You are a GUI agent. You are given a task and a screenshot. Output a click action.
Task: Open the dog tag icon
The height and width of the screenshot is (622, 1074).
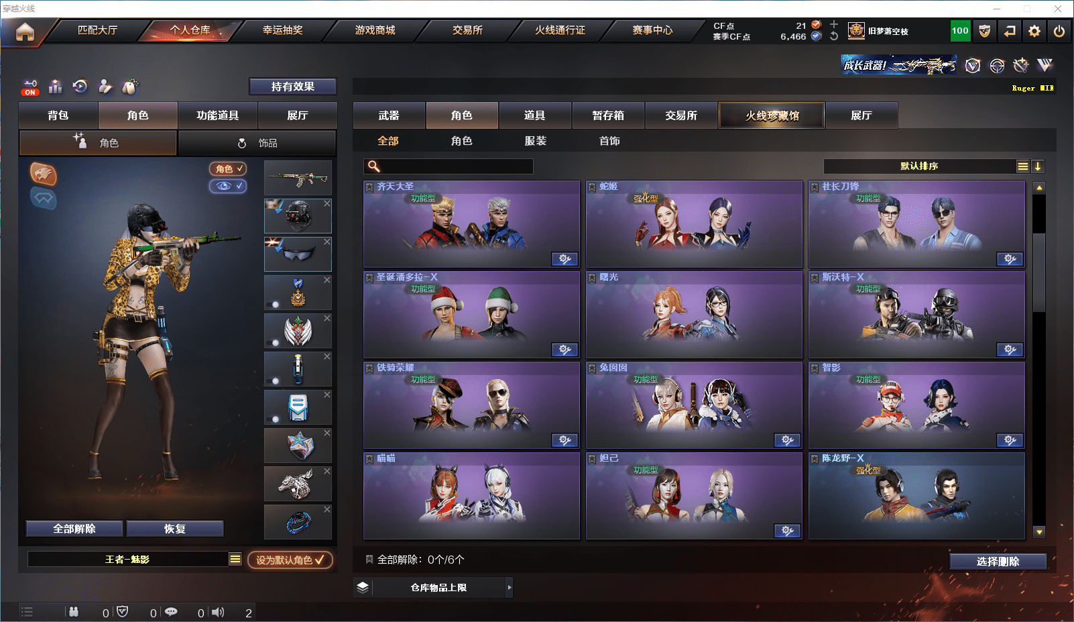click(x=130, y=87)
